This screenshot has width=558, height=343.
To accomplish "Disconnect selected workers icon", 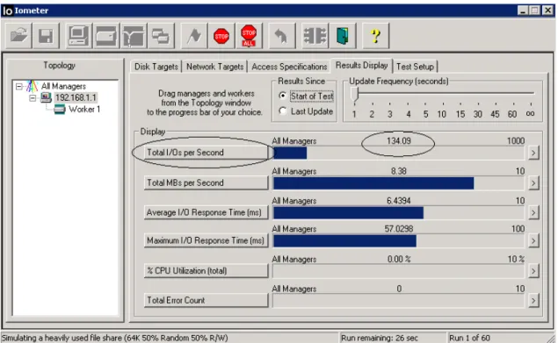I will tap(315, 36).
